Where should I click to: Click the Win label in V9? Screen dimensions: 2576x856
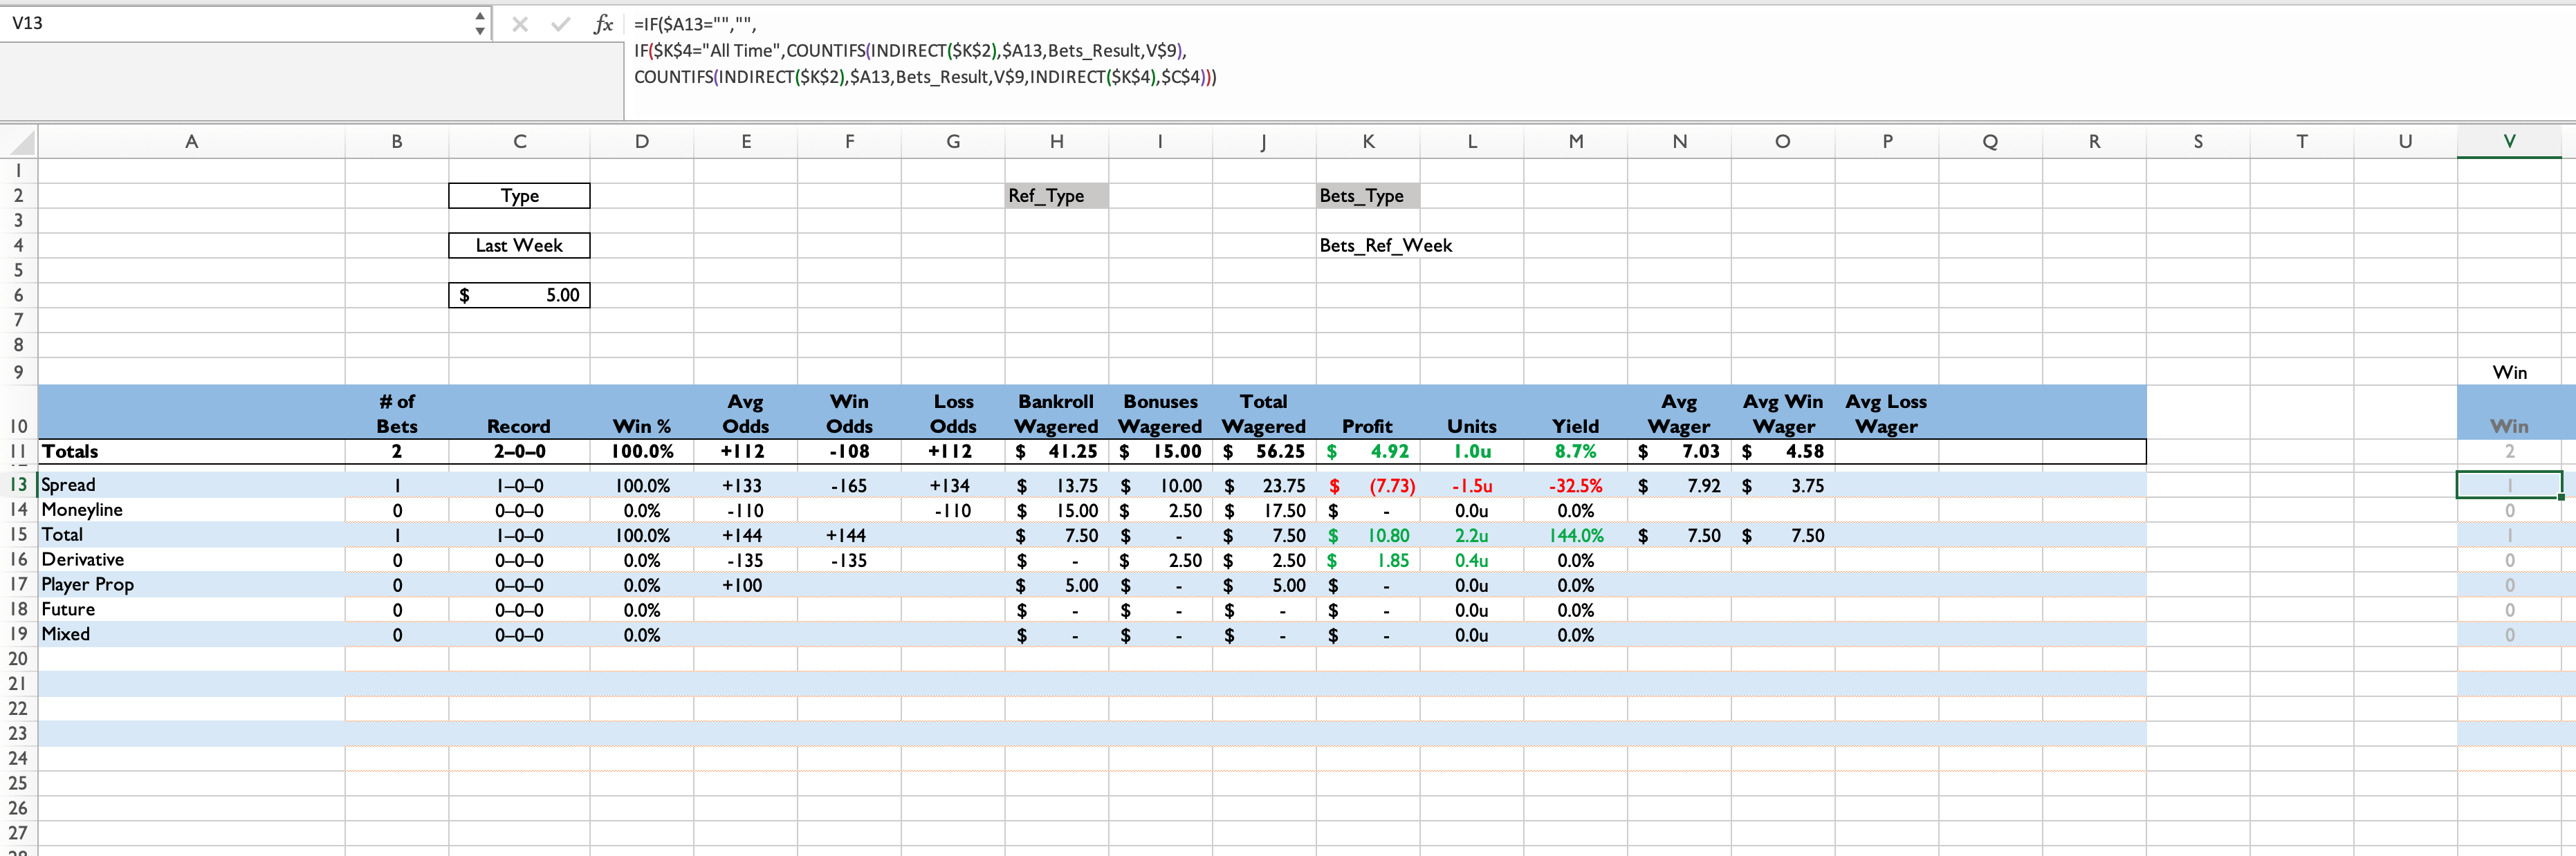click(2509, 372)
